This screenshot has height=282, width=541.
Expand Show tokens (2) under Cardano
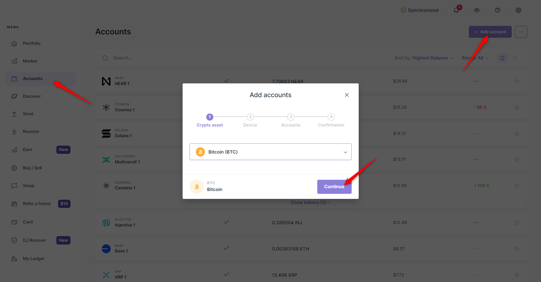tap(311, 203)
